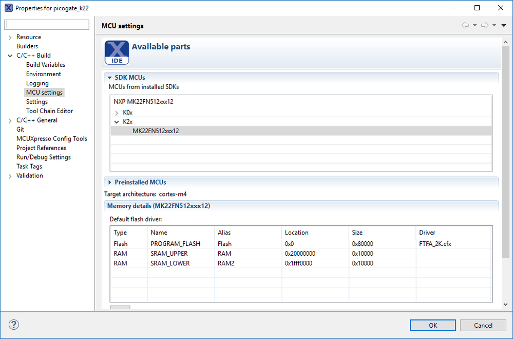Open back history dropdown arrow
The width and height of the screenshot is (513, 339).
474,25
